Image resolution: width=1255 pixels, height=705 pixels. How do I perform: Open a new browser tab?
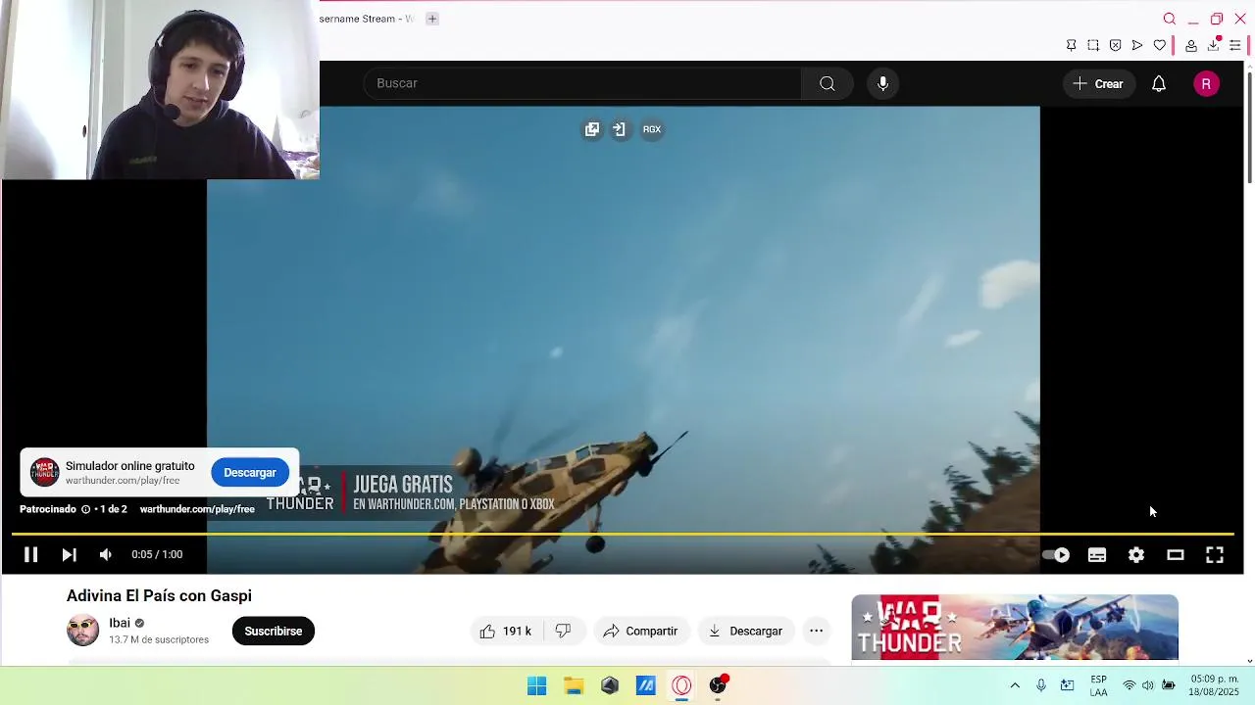[x=431, y=19]
